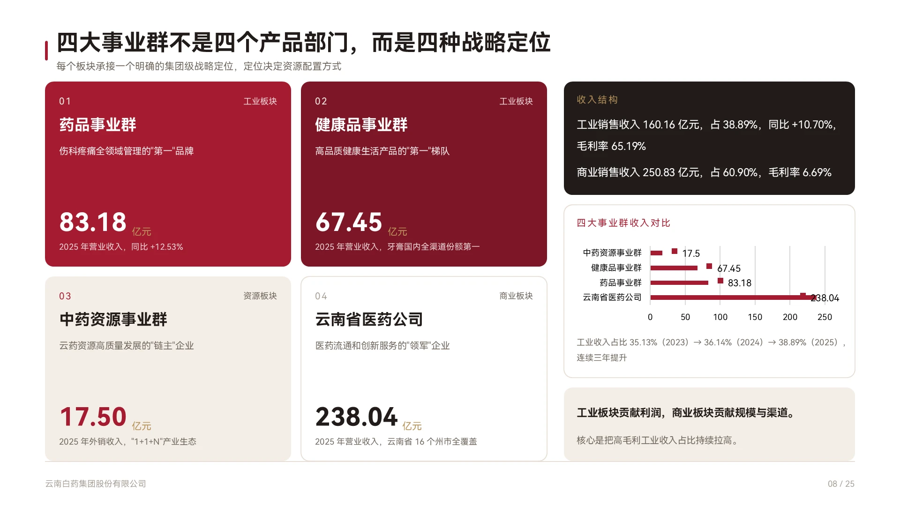Click the 04 card number
This screenshot has width=900, height=506.
[x=321, y=296]
